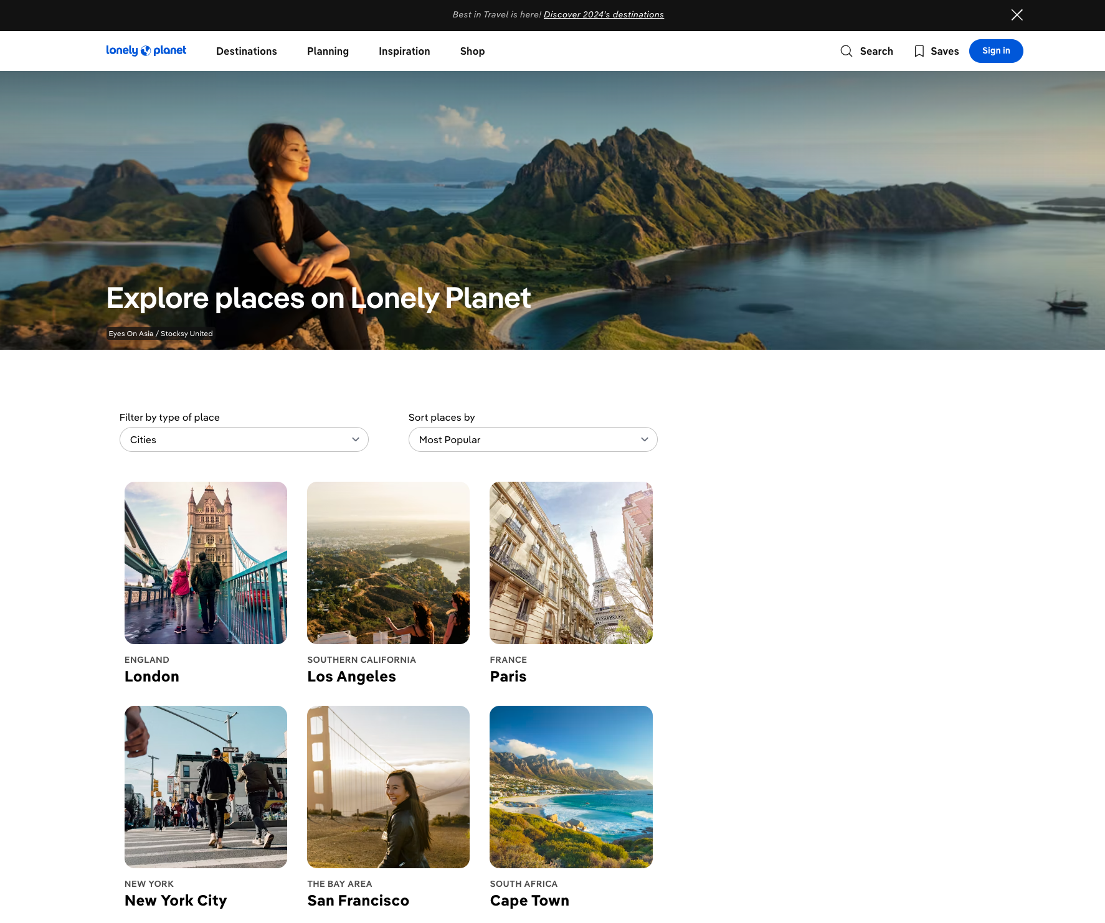
Task: Click the Filter by type of place label
Action: pyautogui.click(x=169, y=418)
